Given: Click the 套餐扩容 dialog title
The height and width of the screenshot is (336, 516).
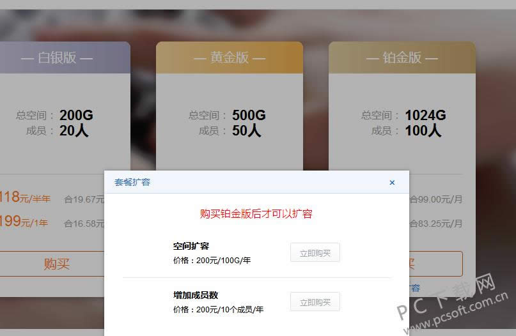Looking at the screenshot, I should pyautogui.click(x=132, y=182).
